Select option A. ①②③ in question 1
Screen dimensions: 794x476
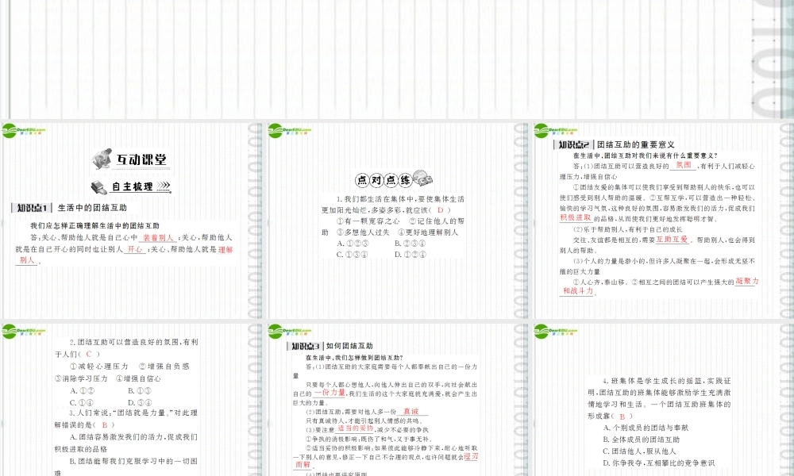[x=353, y=244]
